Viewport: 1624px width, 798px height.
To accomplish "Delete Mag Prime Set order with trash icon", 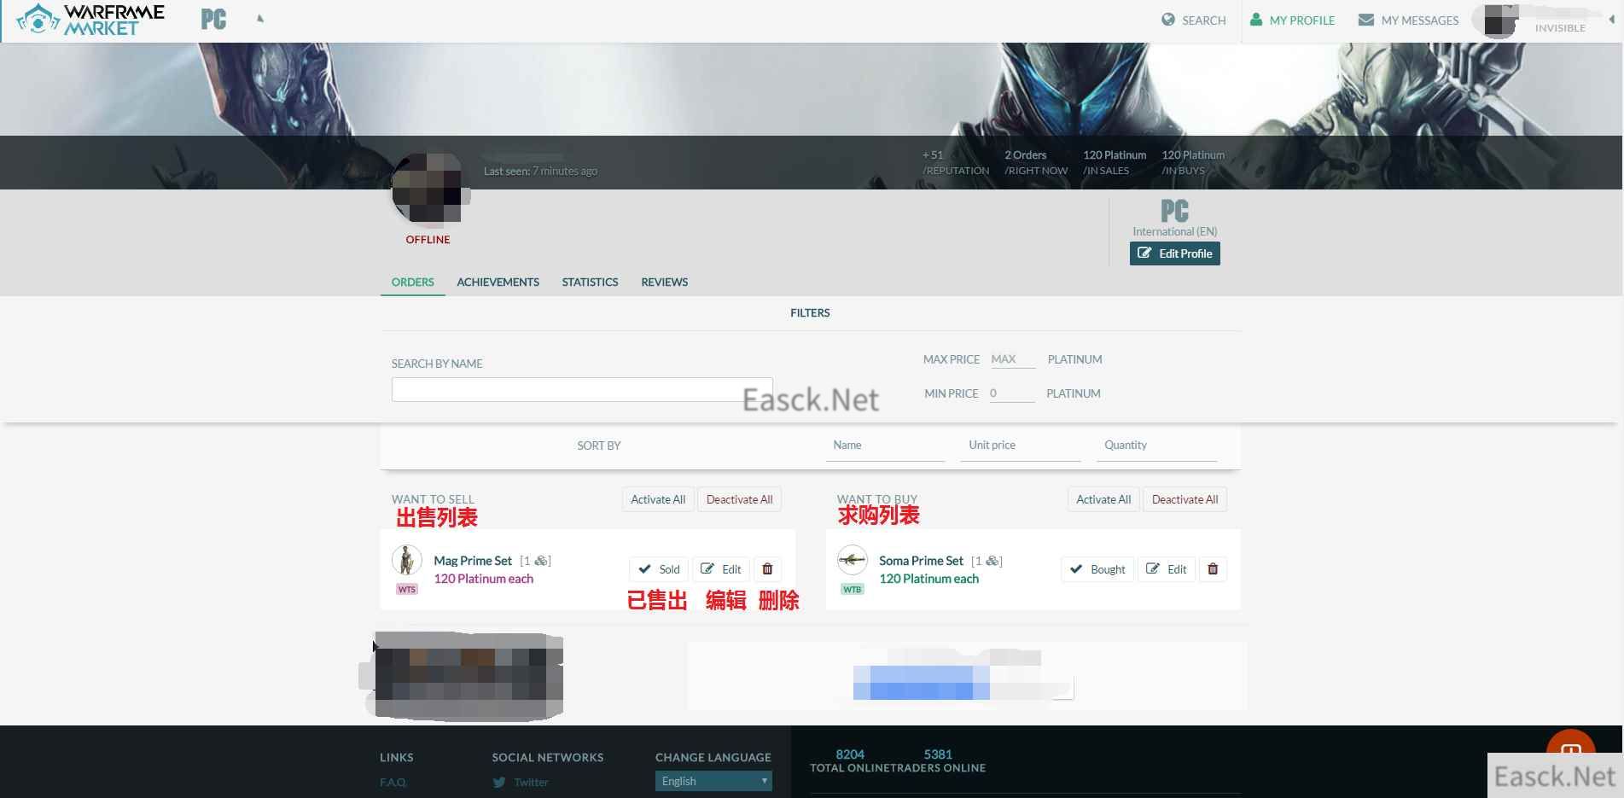I will [x=767, y=569].
